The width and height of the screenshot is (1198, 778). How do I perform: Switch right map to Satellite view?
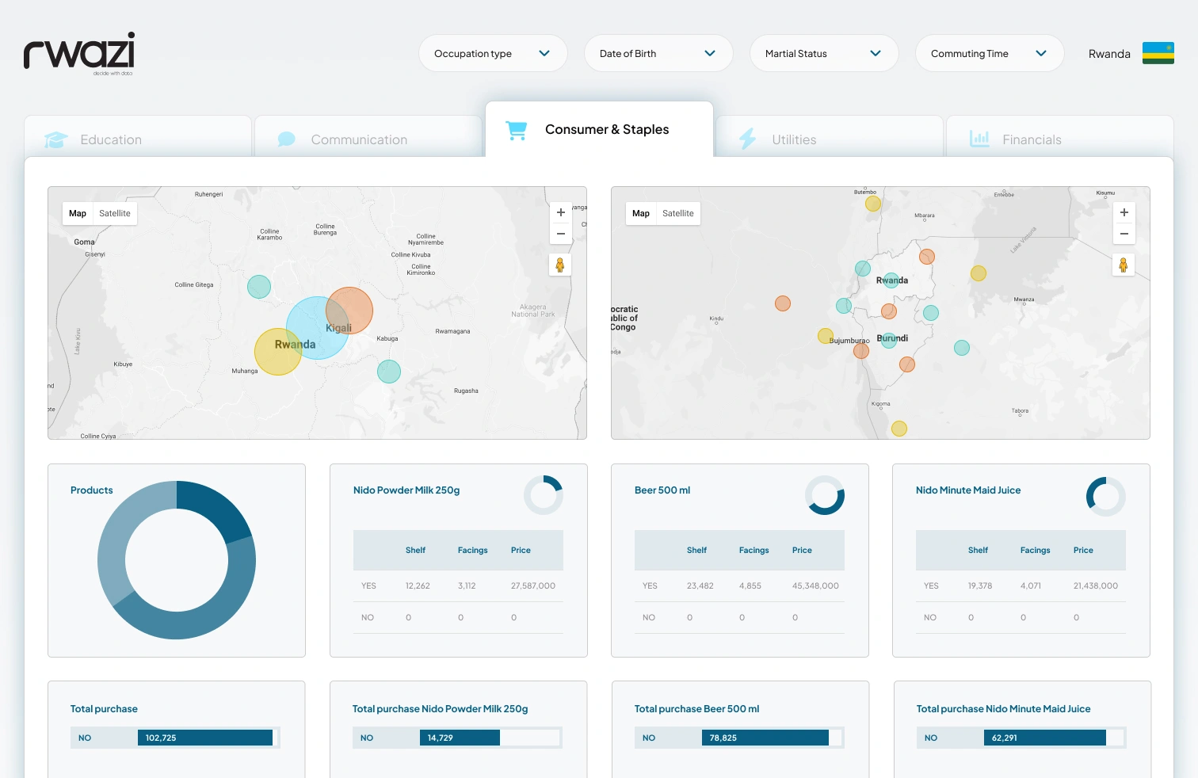pos(677,213)
